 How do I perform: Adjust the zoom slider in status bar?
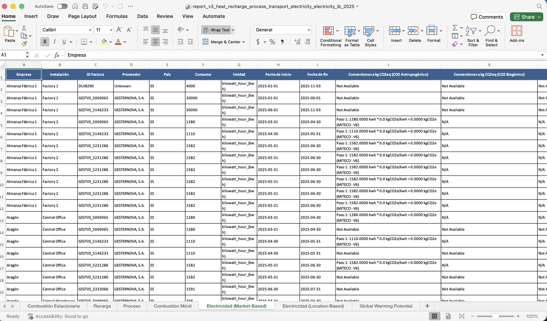[495, 316]
